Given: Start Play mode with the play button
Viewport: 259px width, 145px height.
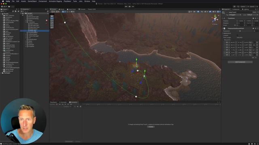Looking at the screenshot, I should click(126, 6).
